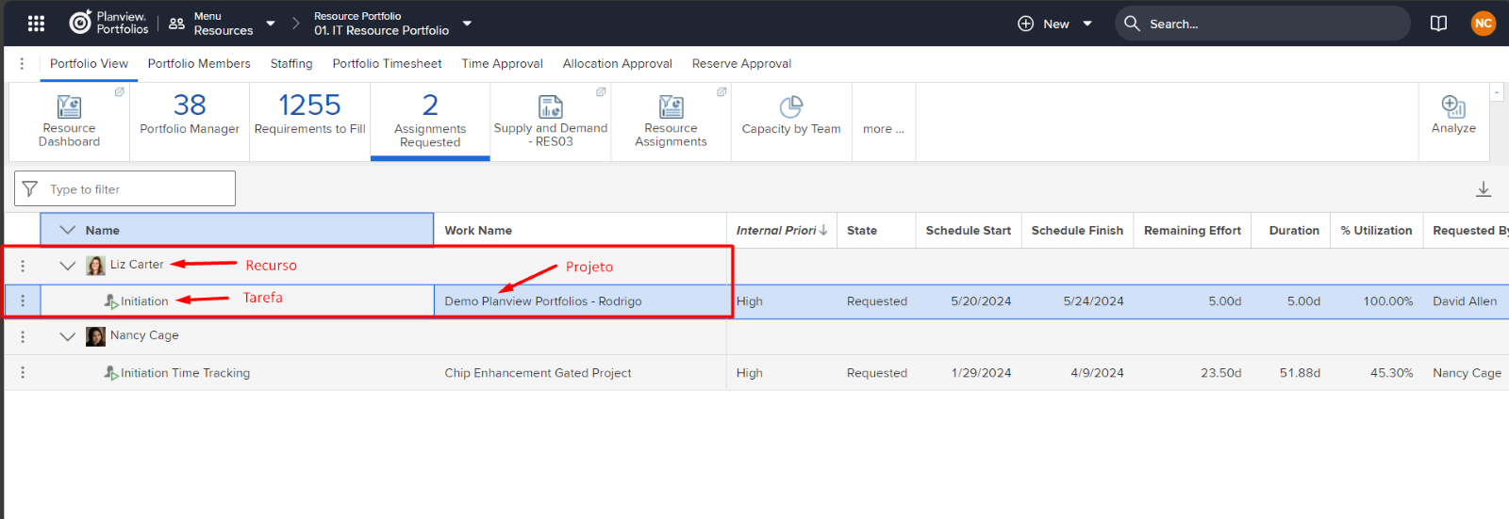
Task: Open the app launcher grid icon
Action: pos(36,24)
